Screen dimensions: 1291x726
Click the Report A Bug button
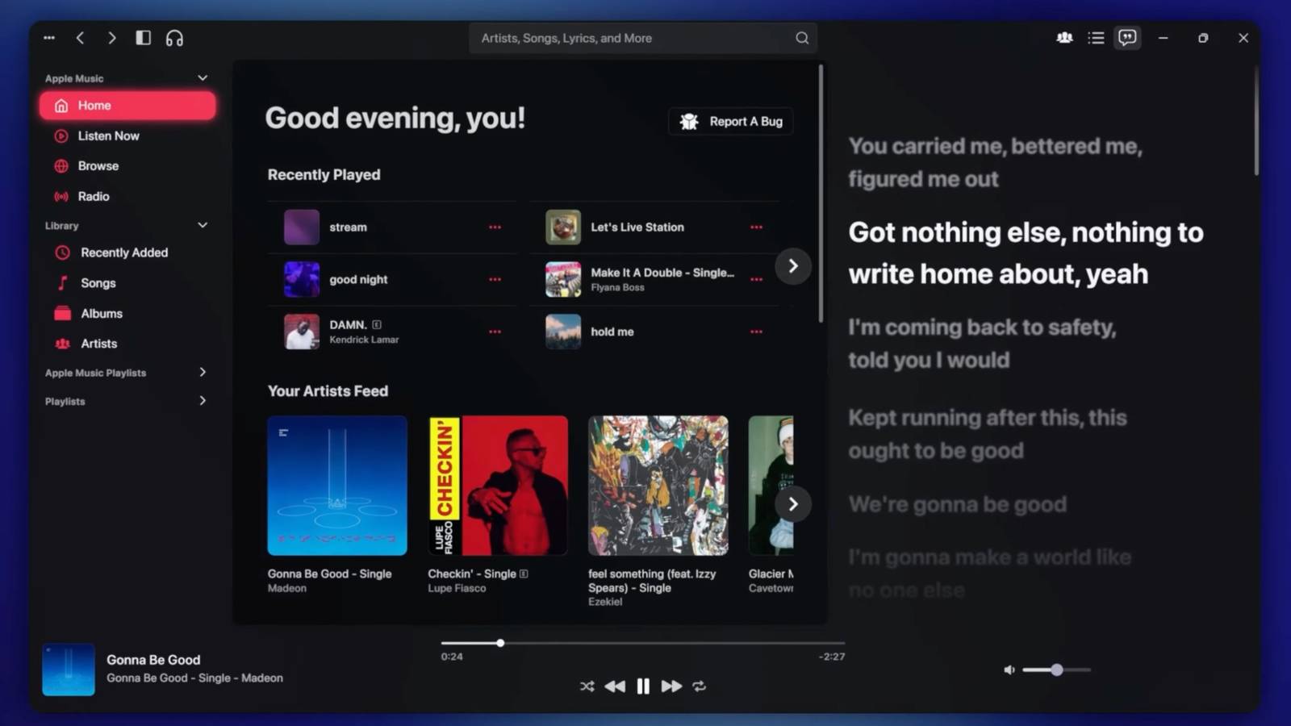(x=730, y=122)
